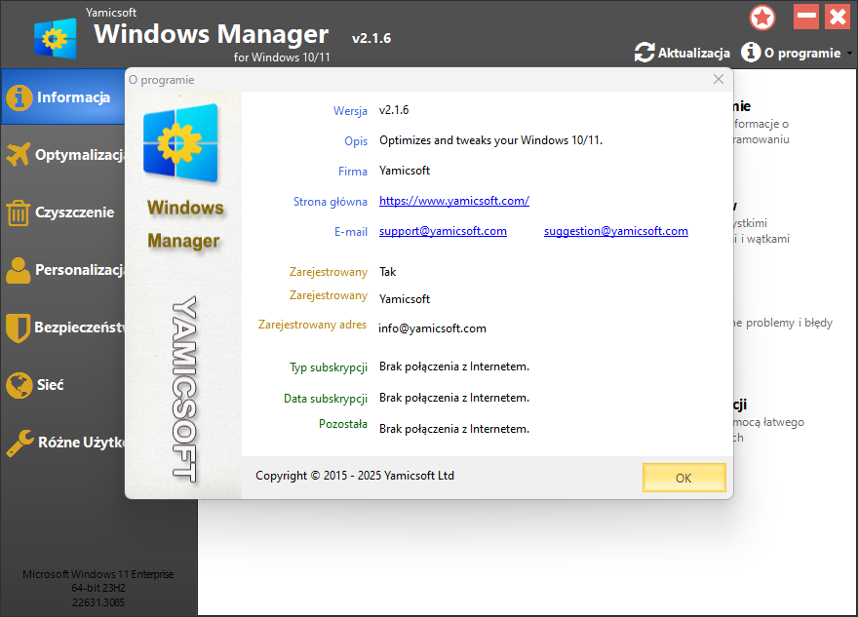Click the O programie dialog title
The image size is (858, 617).
click(x=162, y=80)
